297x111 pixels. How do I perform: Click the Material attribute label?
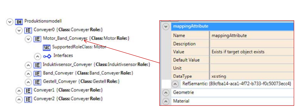(x=181, y=101)
